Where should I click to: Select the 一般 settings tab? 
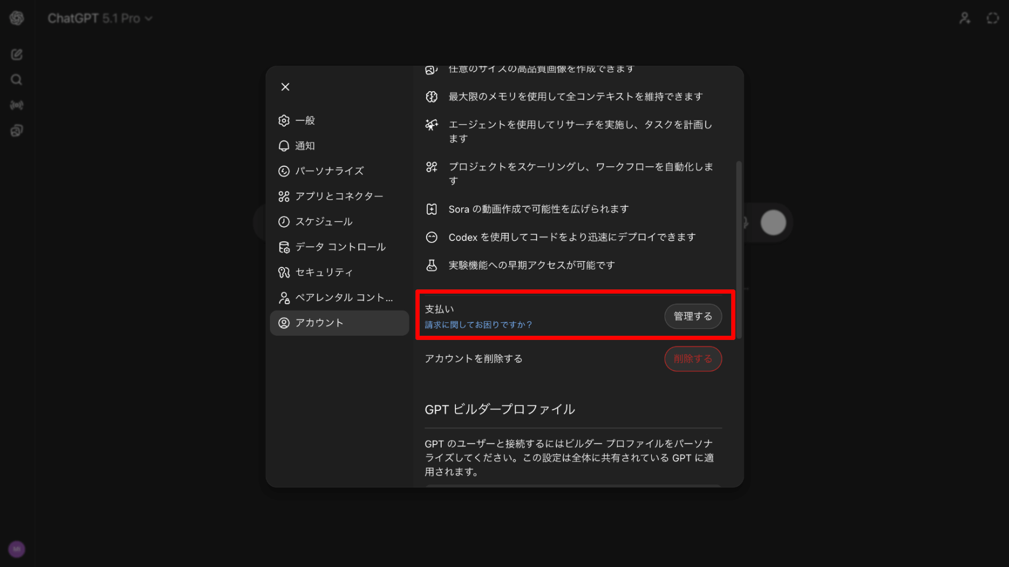(339, 120)
